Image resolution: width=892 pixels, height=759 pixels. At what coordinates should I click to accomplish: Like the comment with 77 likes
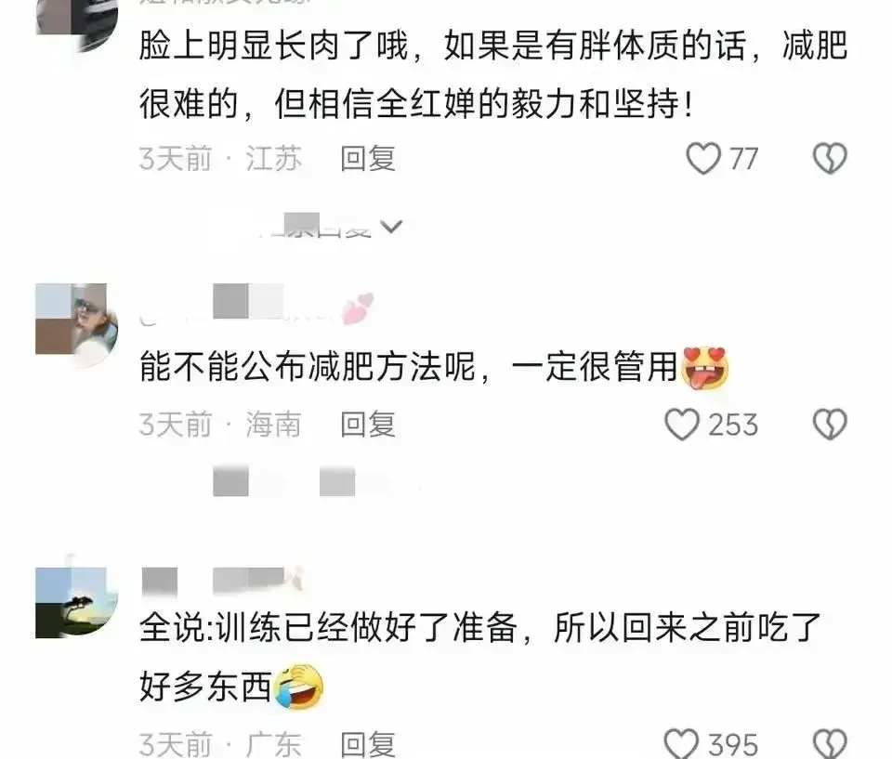click(703, 158)
